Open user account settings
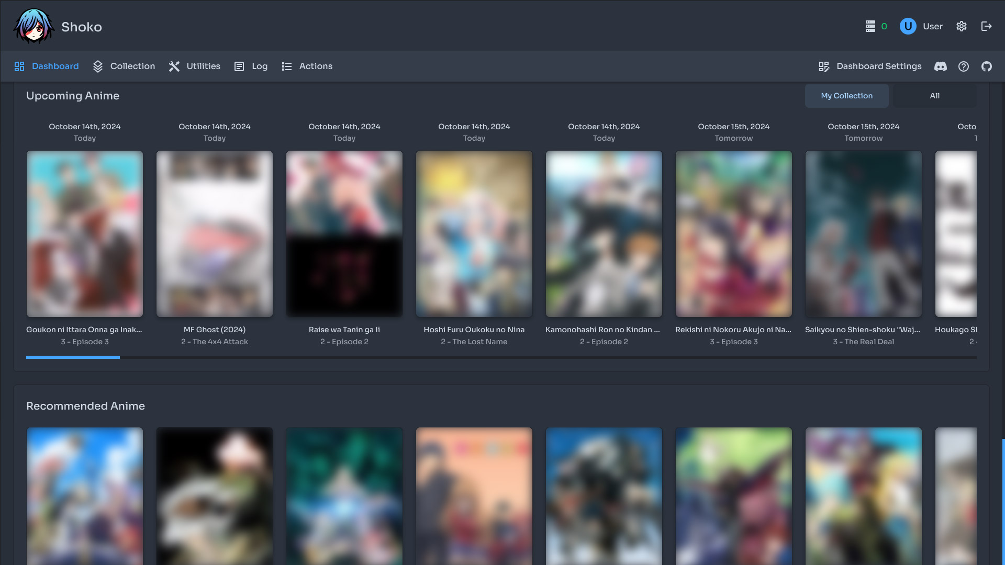Viewport: 1005px width, 565px height. (962, 26)
